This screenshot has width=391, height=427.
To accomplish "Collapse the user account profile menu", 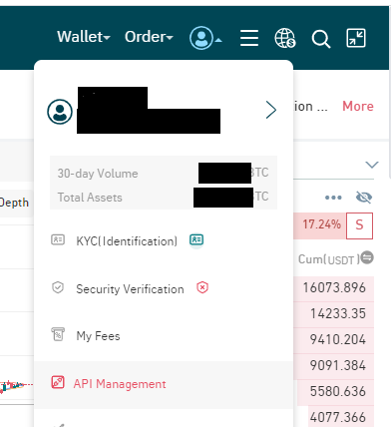I will (205, 38).
